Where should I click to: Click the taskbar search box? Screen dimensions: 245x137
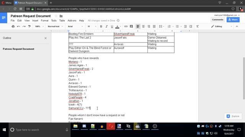[x=39, y=130]
